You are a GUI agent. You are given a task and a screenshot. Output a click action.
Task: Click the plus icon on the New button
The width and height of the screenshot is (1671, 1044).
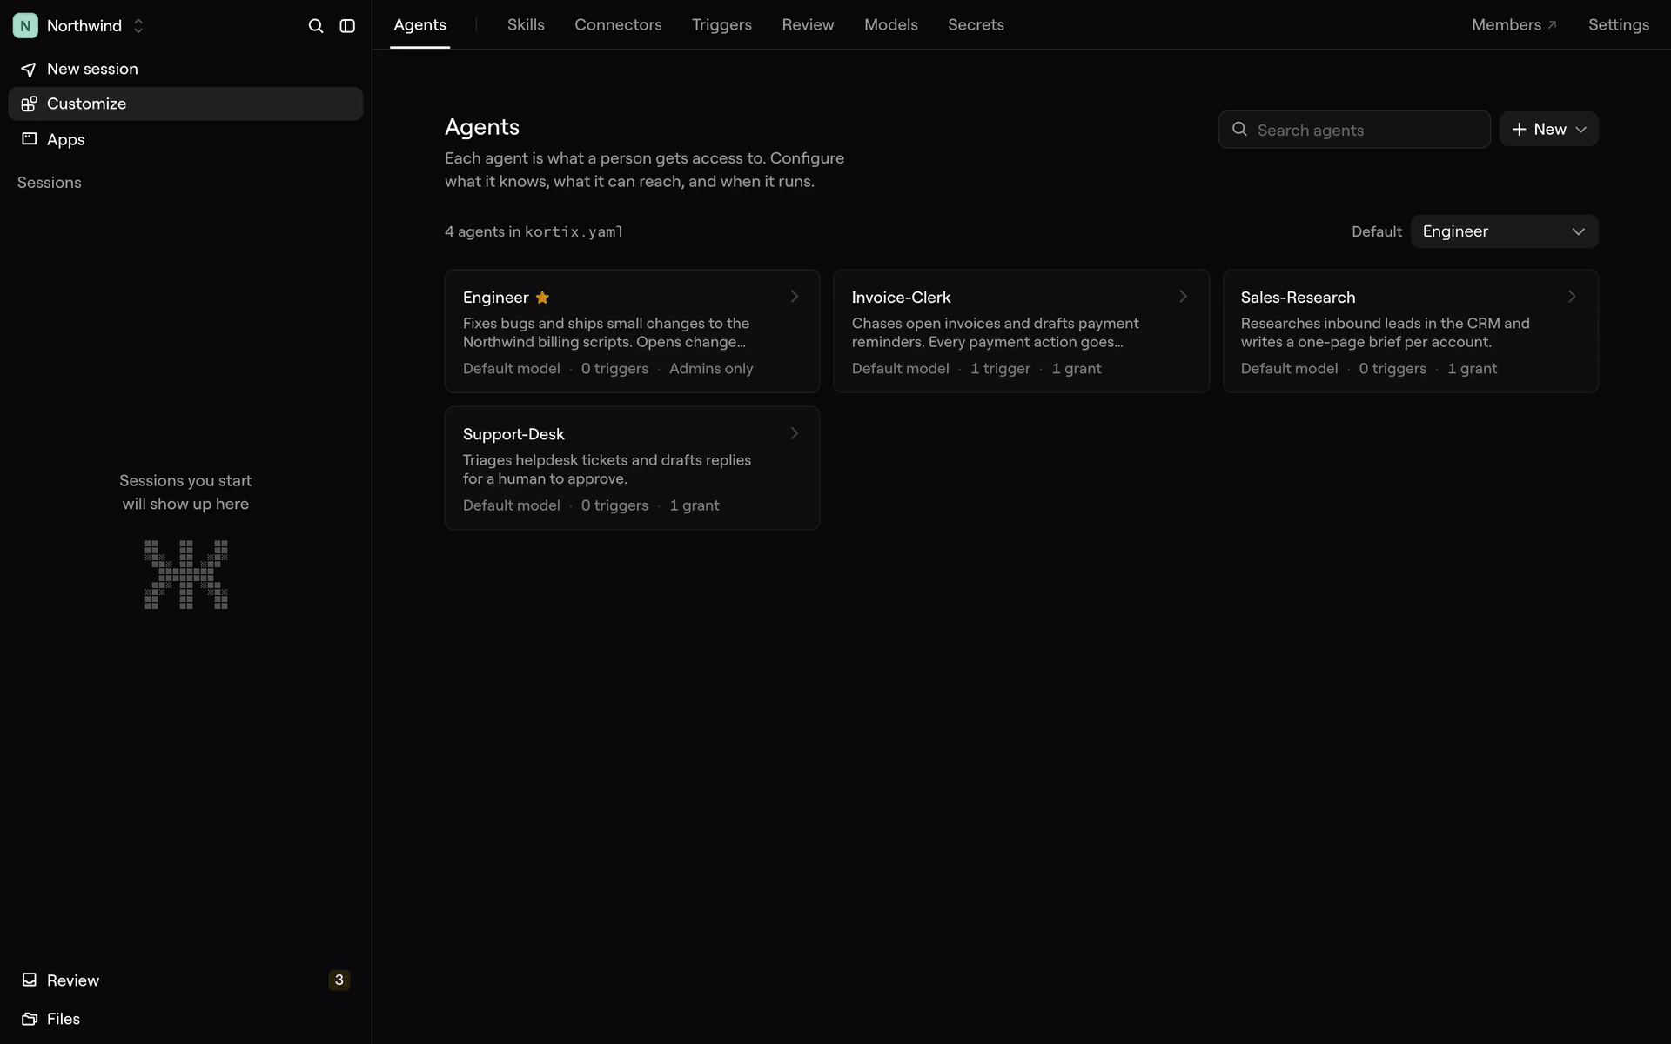click(x=1519, y=129)
